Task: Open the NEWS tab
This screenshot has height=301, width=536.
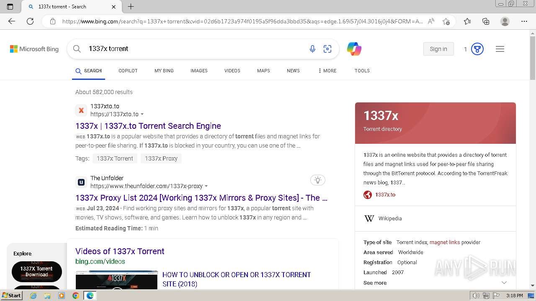Action: point(293,71)
